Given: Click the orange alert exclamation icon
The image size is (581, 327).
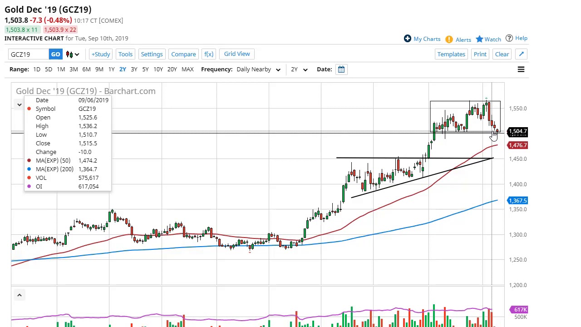Looking at the screenshot, I should point(449,40).
